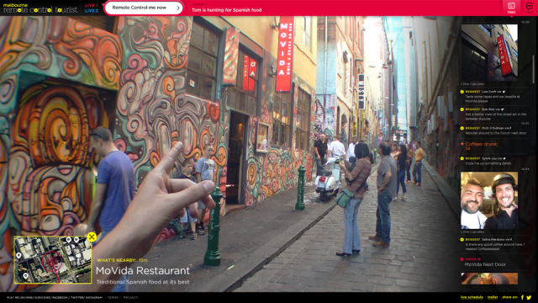Screen dimensions: 538x303
Task: Click the 'Remote Control me now' button
Action: (x=144, y=8)
